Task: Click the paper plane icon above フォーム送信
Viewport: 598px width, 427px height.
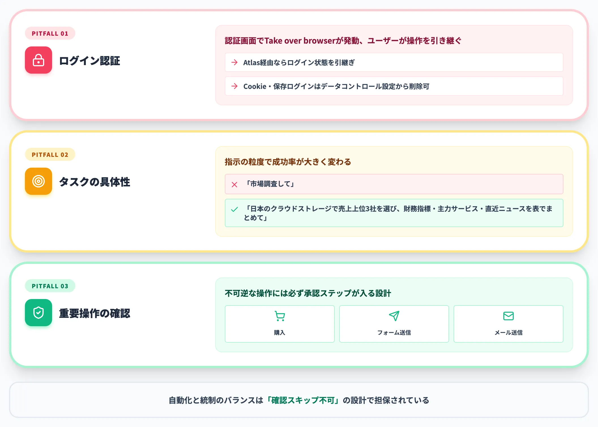Action: [394, 316]
